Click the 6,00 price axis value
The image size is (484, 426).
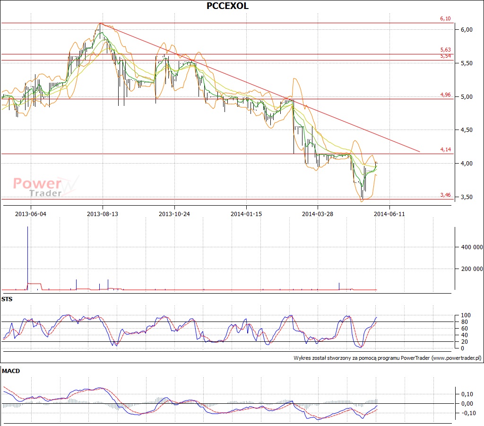[x=467, y=30]
